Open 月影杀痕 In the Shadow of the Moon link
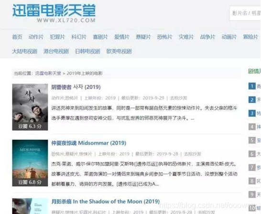This screenshot has width=261, height=214. (105, 202)
